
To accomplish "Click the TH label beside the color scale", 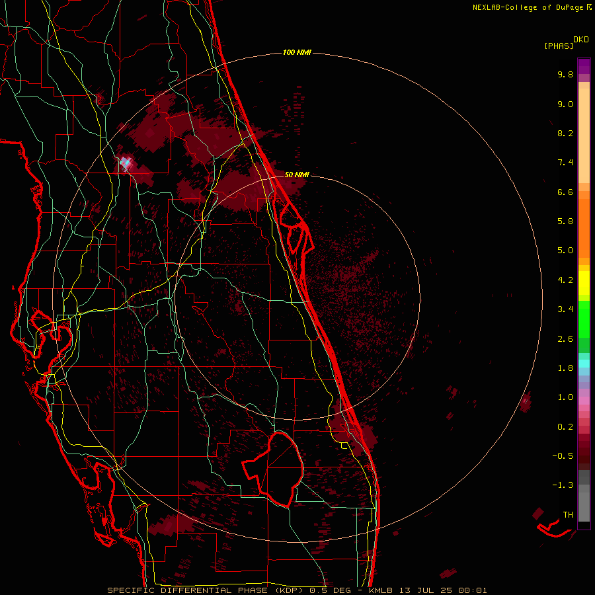I will 568,515.
